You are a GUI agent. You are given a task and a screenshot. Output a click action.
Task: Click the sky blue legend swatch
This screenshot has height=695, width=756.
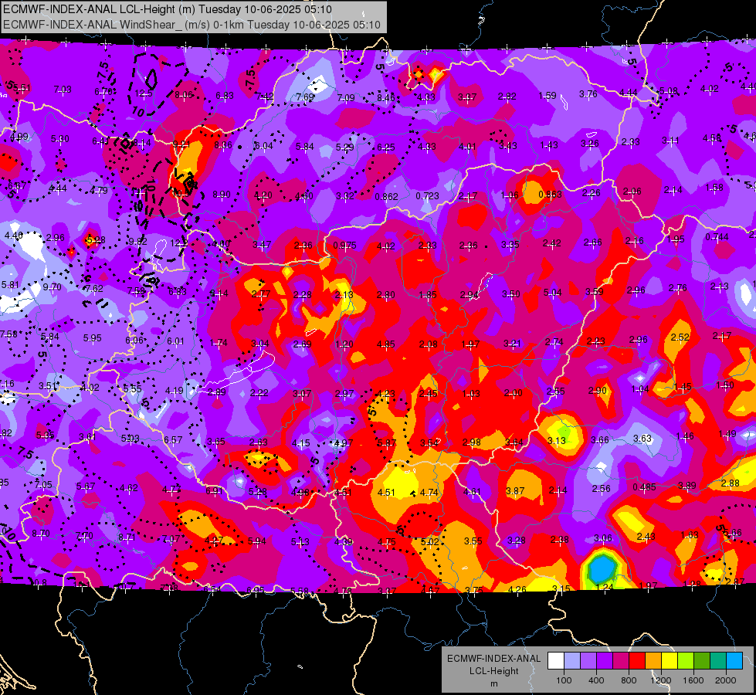click(x=734, y=661)
